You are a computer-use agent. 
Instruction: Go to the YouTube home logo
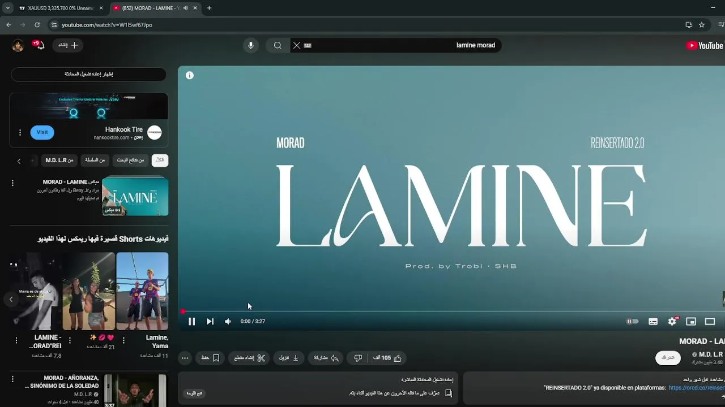point(705,46)
